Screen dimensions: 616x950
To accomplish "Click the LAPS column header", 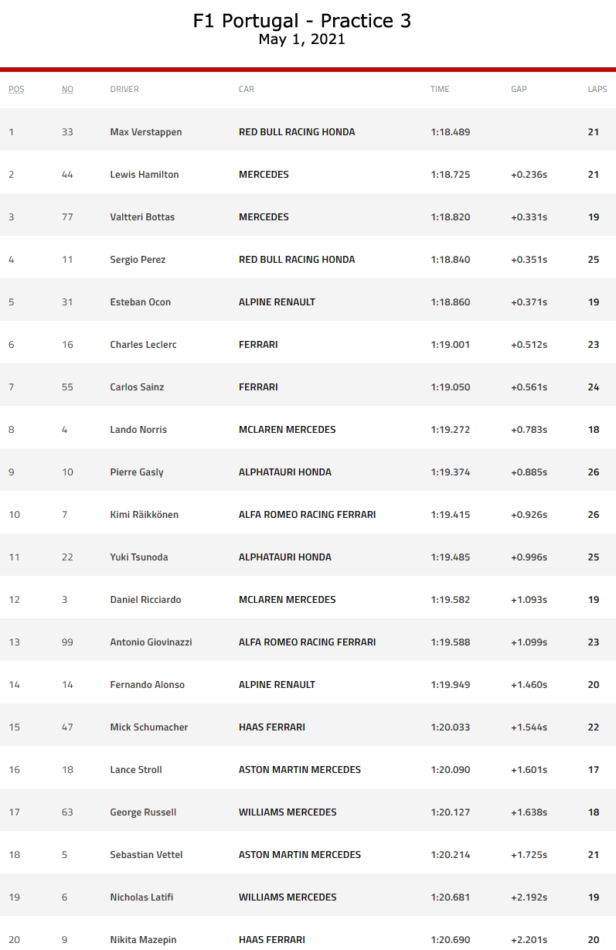I will 597,89.
